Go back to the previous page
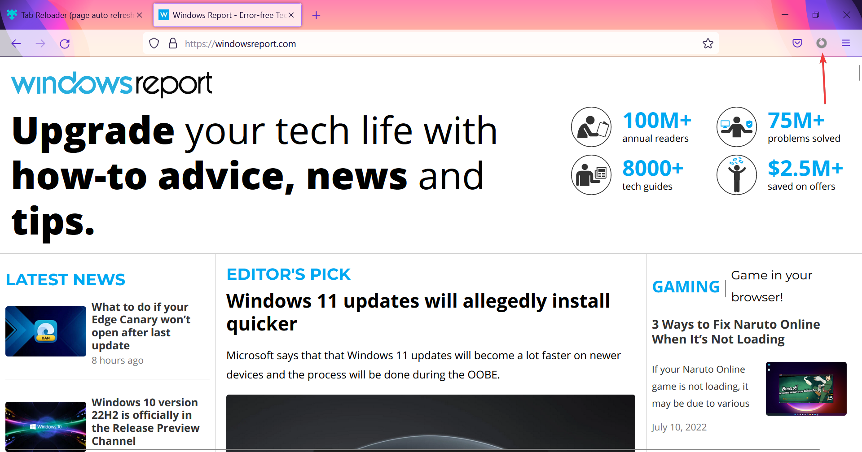The image size is (862, 452). pyautogui.click(x=16, y=43)
